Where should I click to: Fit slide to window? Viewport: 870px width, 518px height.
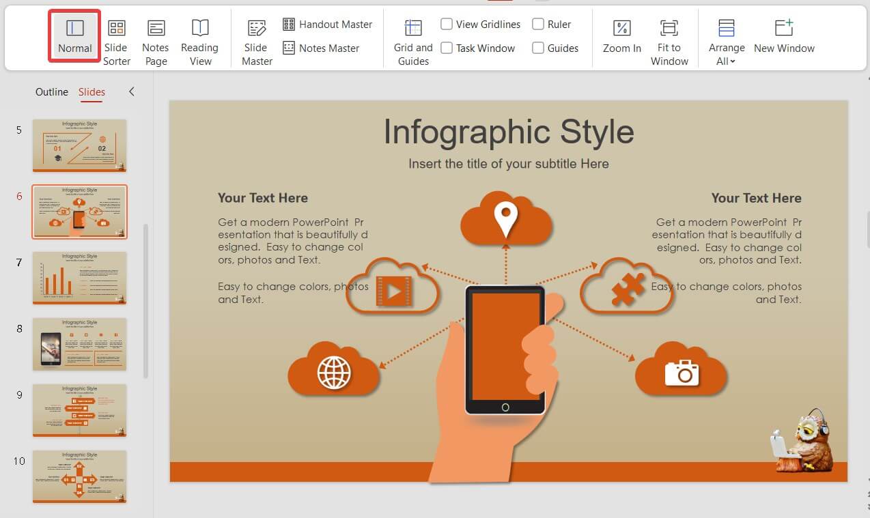click(669, 42)
